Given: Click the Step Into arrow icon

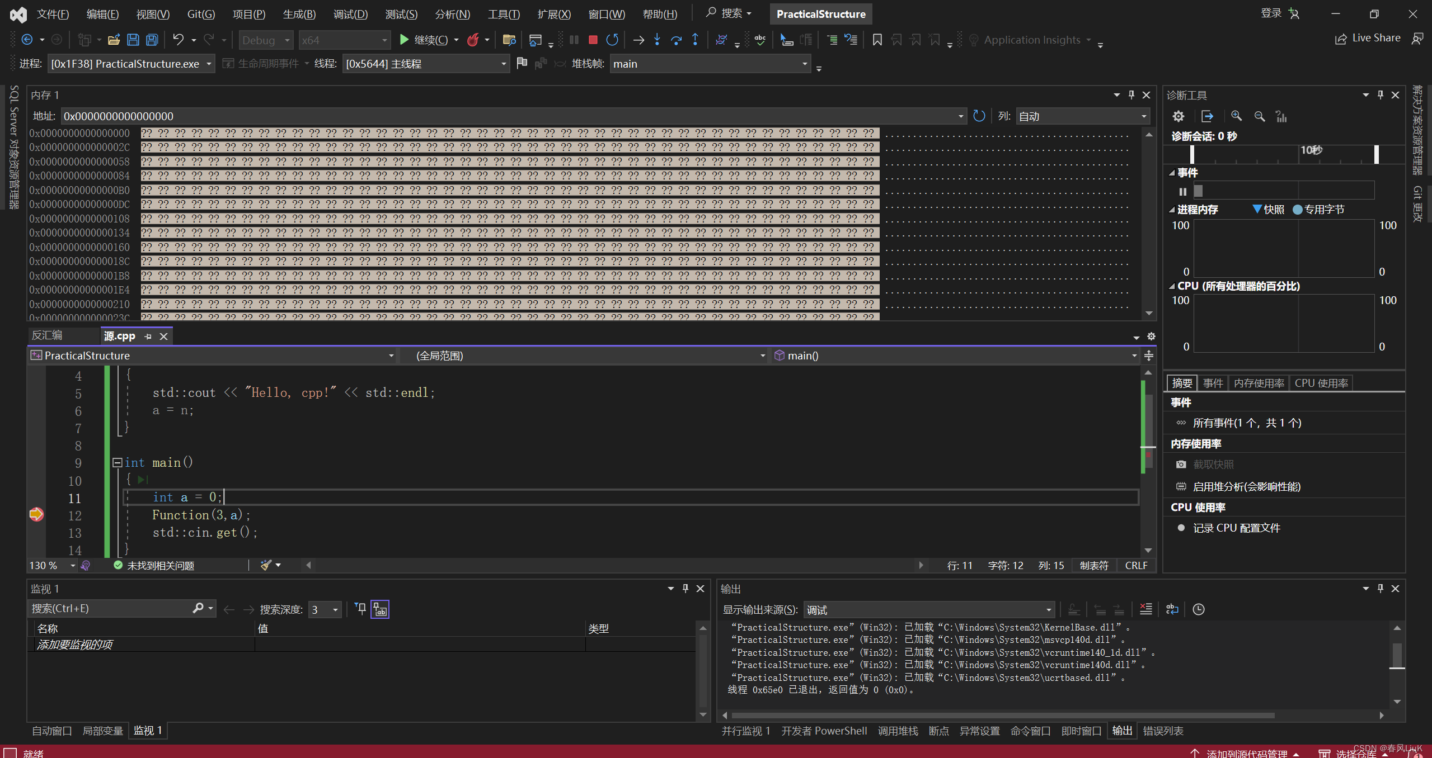Looking at the screenshot, I should [657, 40].
